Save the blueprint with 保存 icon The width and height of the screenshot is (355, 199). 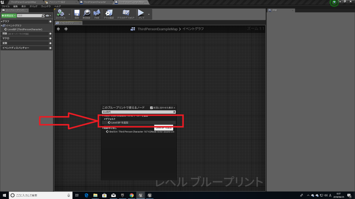77,14
